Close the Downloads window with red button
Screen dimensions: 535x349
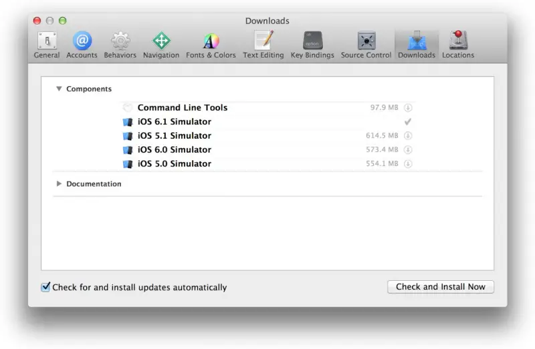tap(37, 21)
